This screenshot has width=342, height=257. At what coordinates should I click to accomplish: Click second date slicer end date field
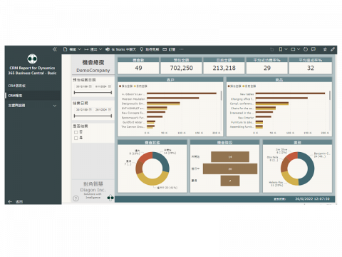[101, 110]
